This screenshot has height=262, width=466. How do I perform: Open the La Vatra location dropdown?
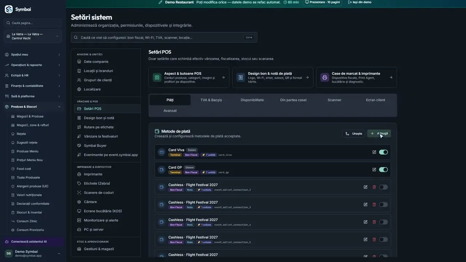point(33,36)
